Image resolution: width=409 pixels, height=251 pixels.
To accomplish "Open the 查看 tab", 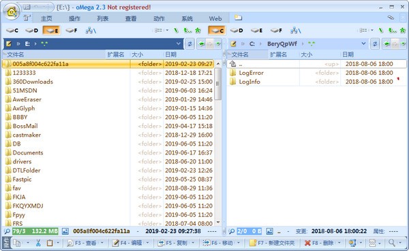I will (x=131, y=18).
